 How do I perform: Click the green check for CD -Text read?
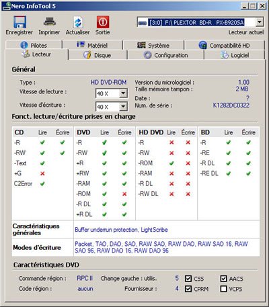click(x=42, y=163)
